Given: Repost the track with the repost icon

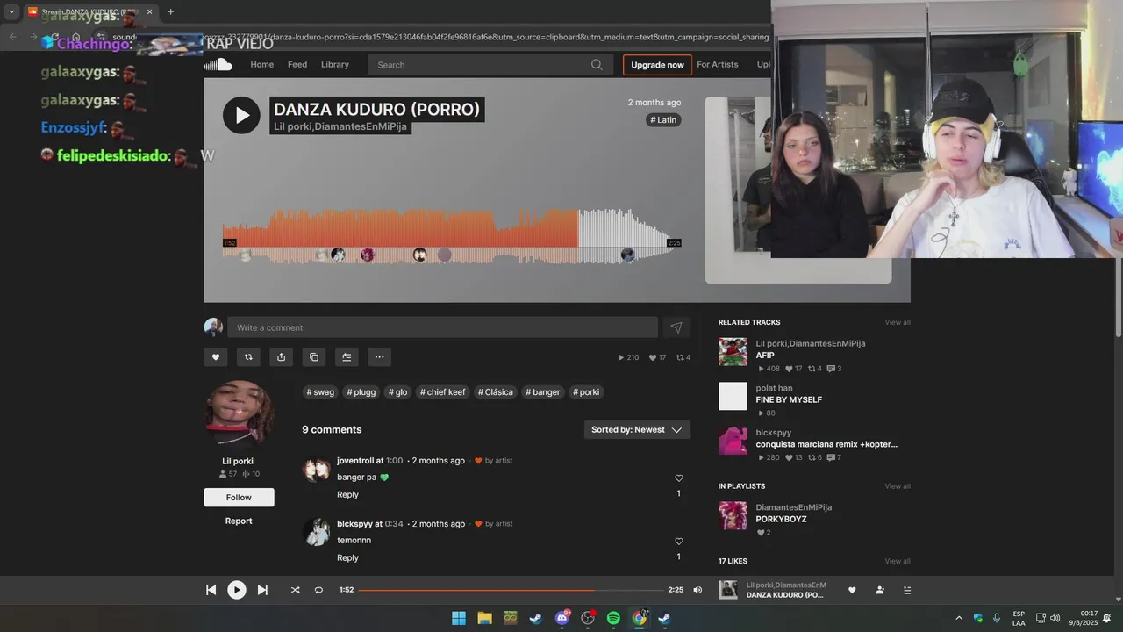Looking at the screenshot, I should click(248, 356).
